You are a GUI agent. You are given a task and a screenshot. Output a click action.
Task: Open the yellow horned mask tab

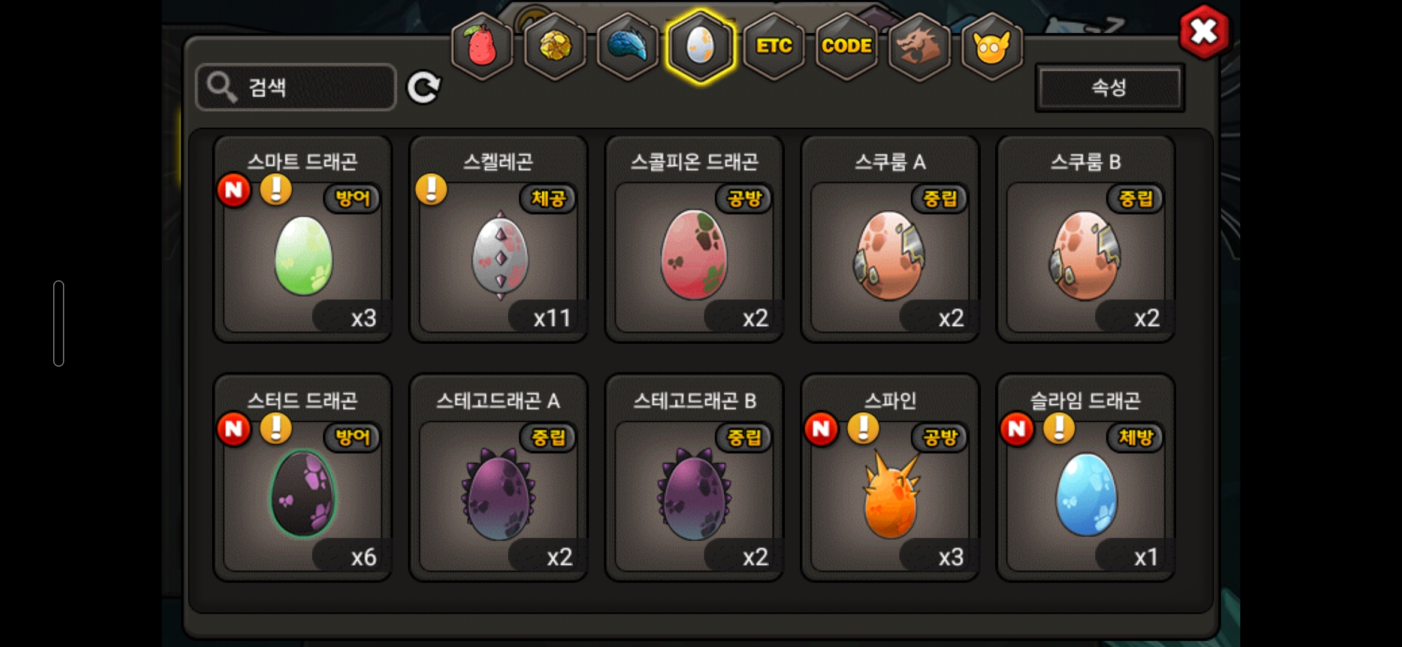coord(992,47)
